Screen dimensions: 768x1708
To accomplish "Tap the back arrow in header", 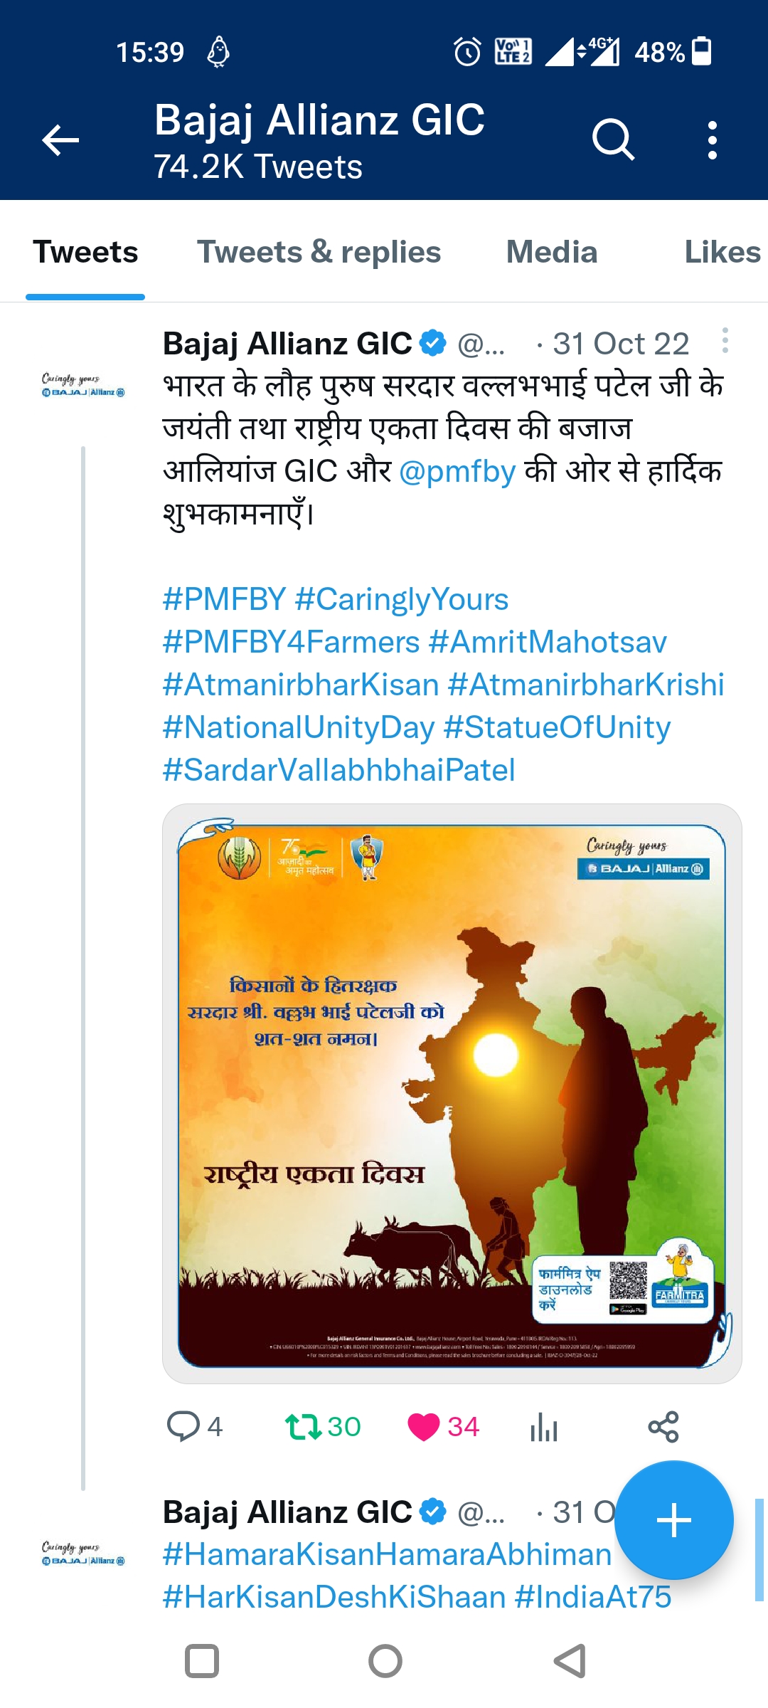I will point(60,140).
